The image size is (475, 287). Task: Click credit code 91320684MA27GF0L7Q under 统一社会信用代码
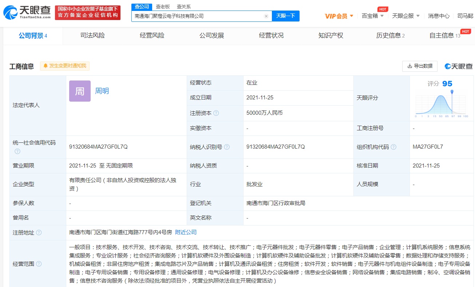tap(98, 147)
